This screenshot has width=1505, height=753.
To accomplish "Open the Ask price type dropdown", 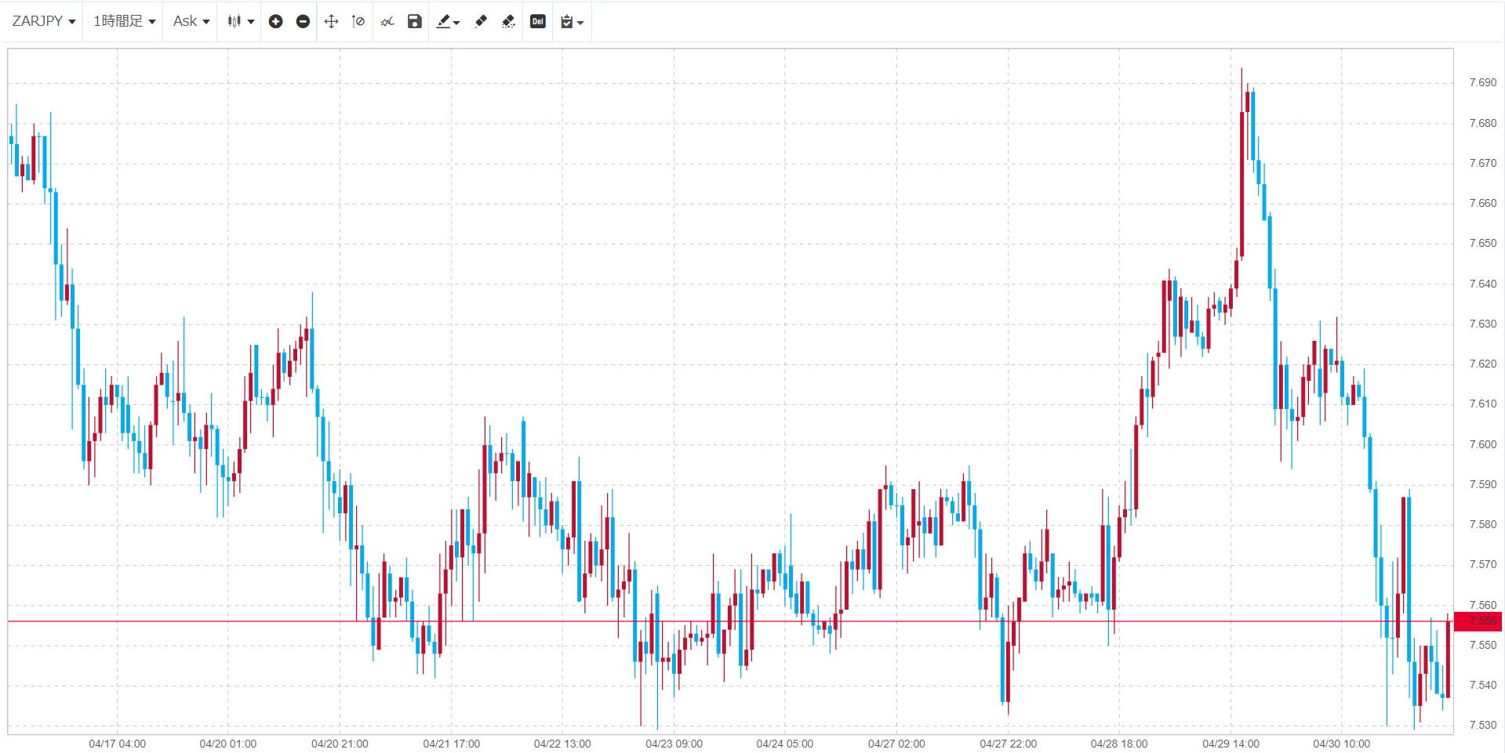I will (x=191, y=21).
